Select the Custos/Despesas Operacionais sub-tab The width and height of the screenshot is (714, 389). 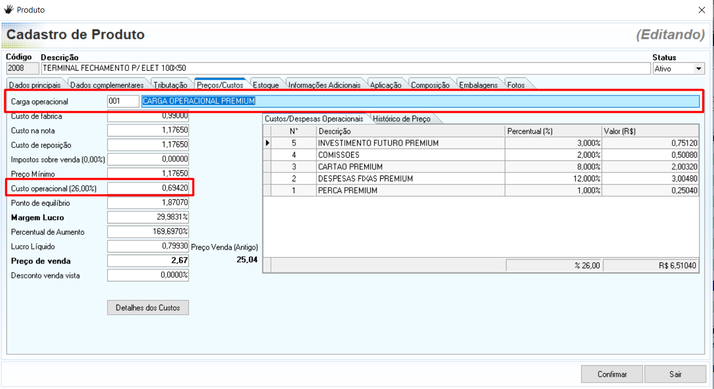click(314, 119)
